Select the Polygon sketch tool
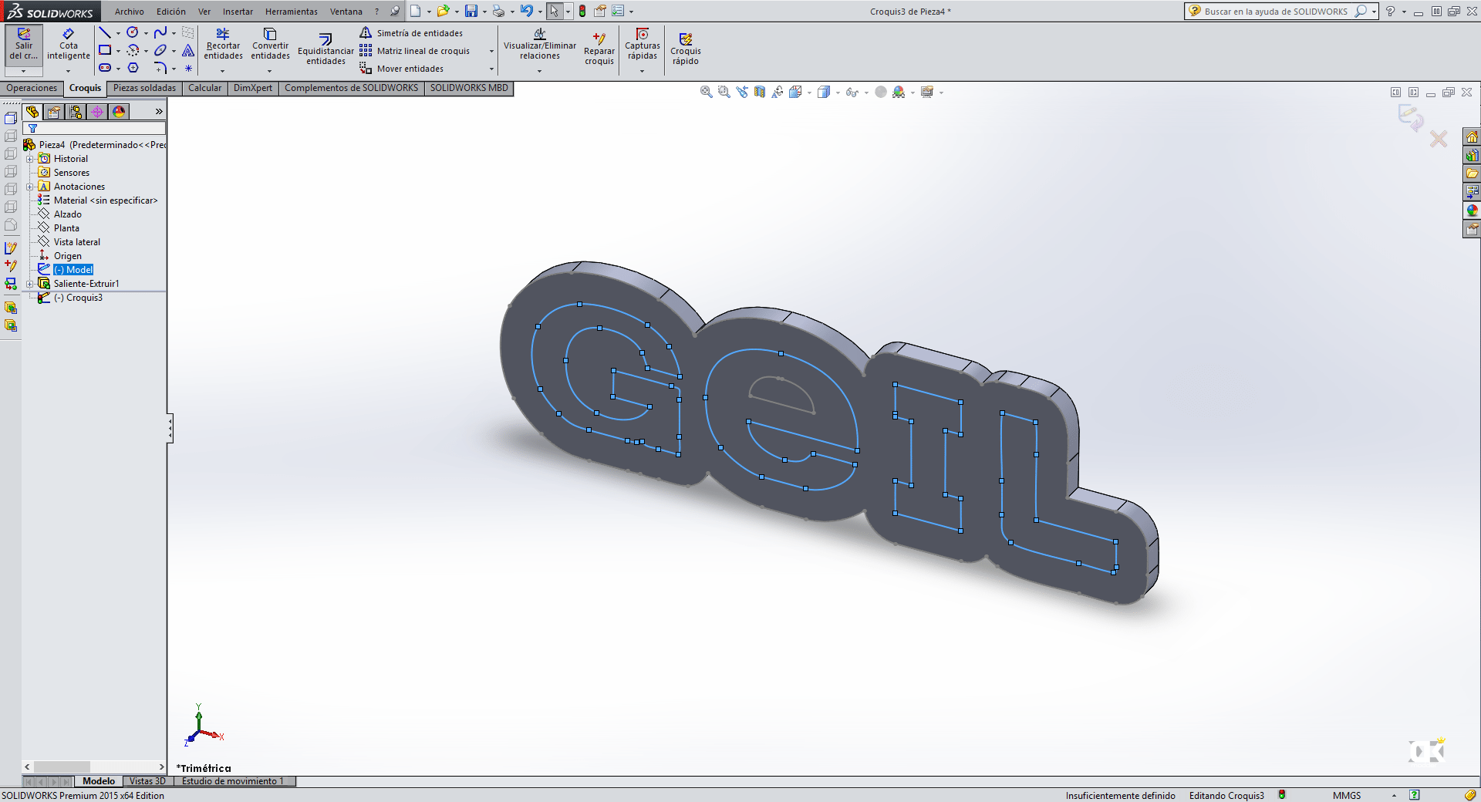Viewport: 1481px width, 802px height. coord(133,68)
